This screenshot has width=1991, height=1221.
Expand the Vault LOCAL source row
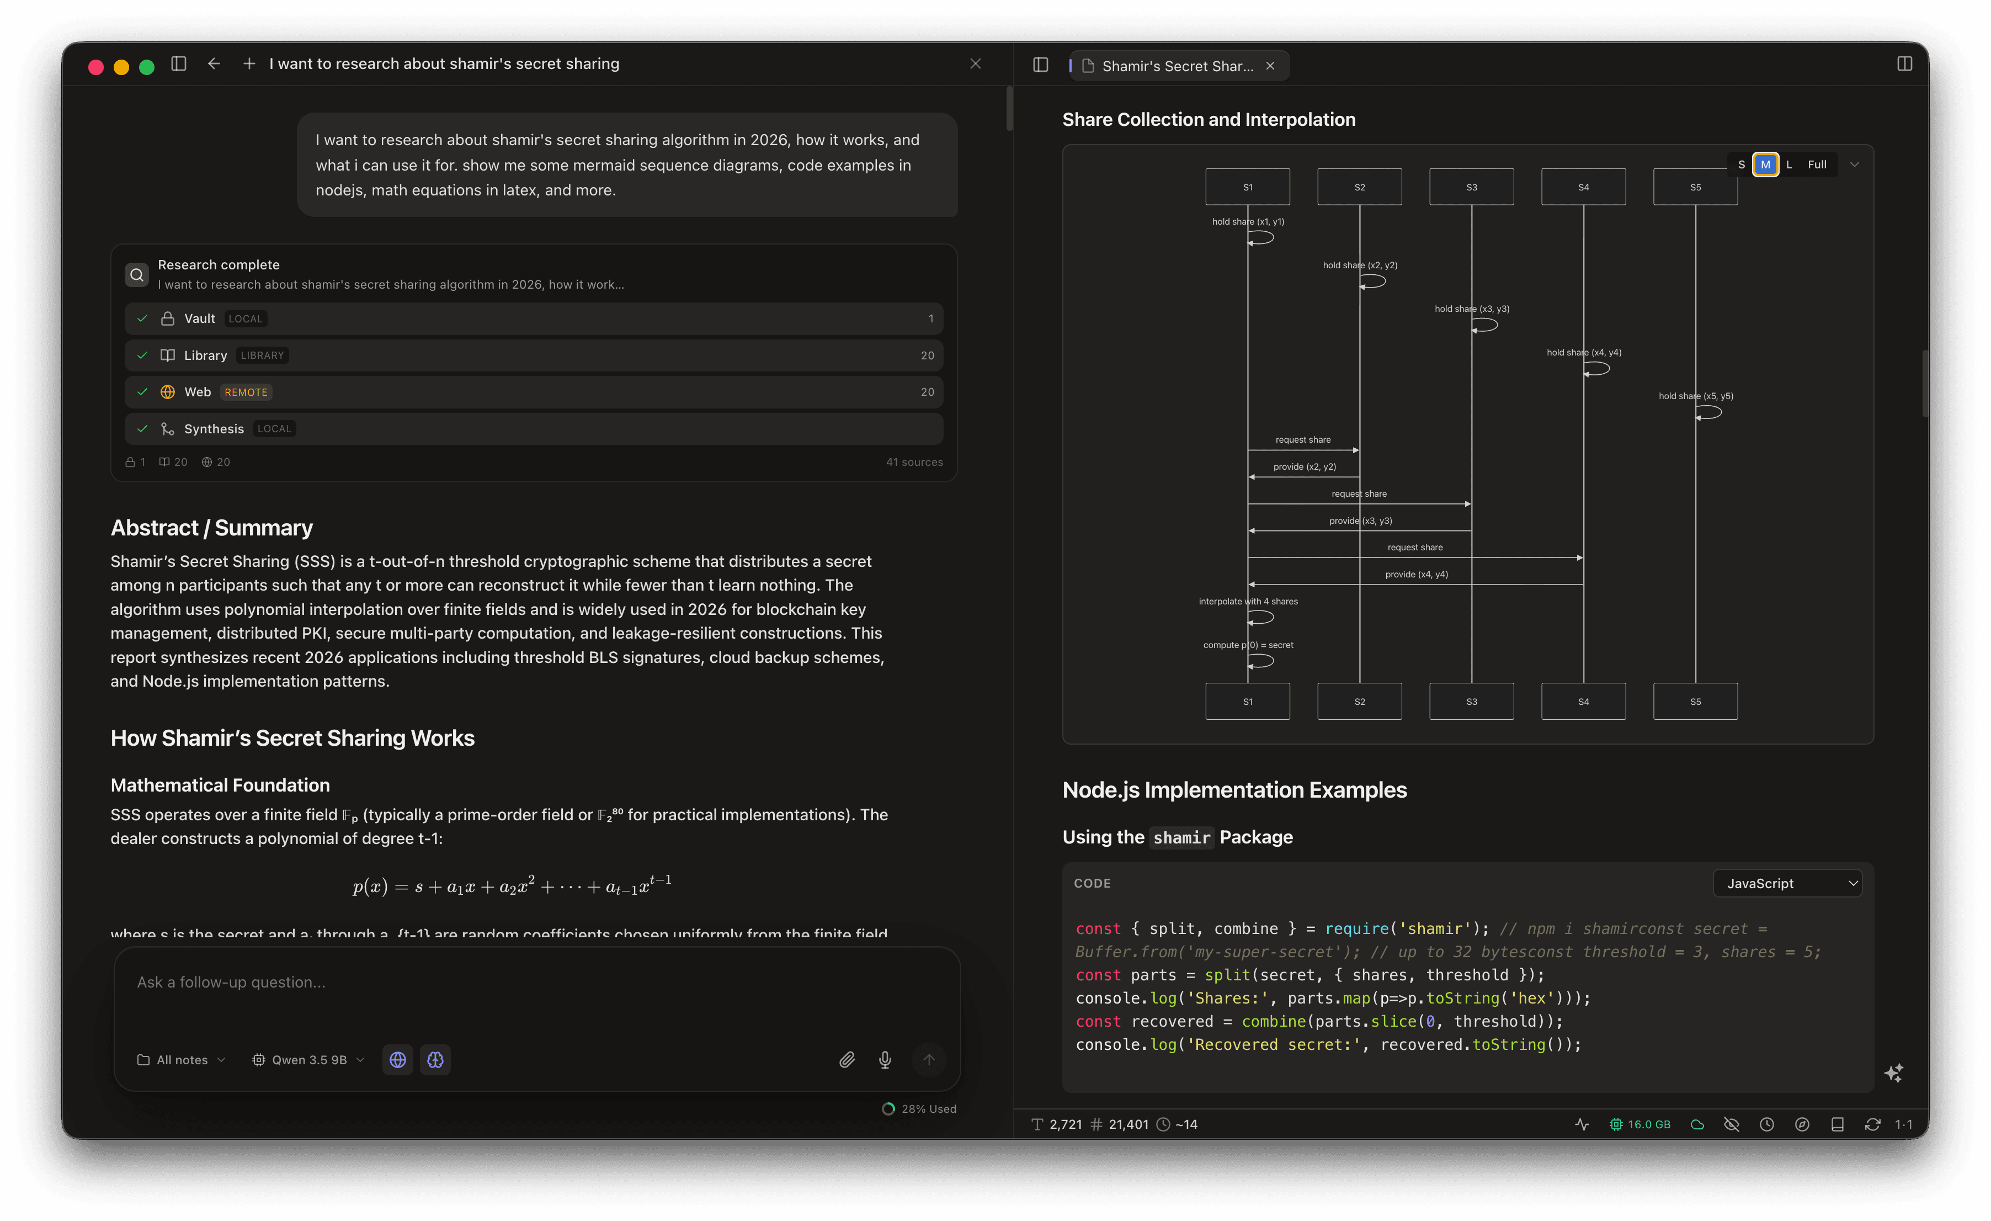point(533,319)
